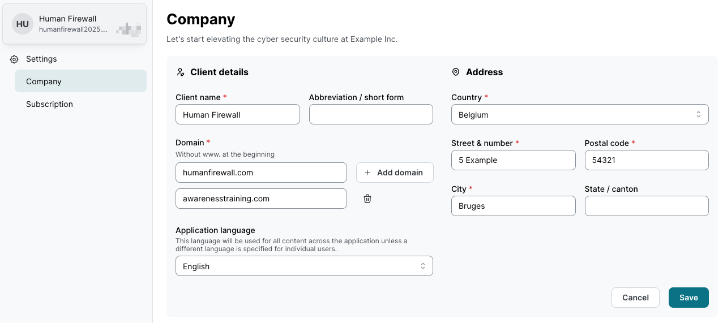
Task: Click the Street & number field
Action: [513, 160]
